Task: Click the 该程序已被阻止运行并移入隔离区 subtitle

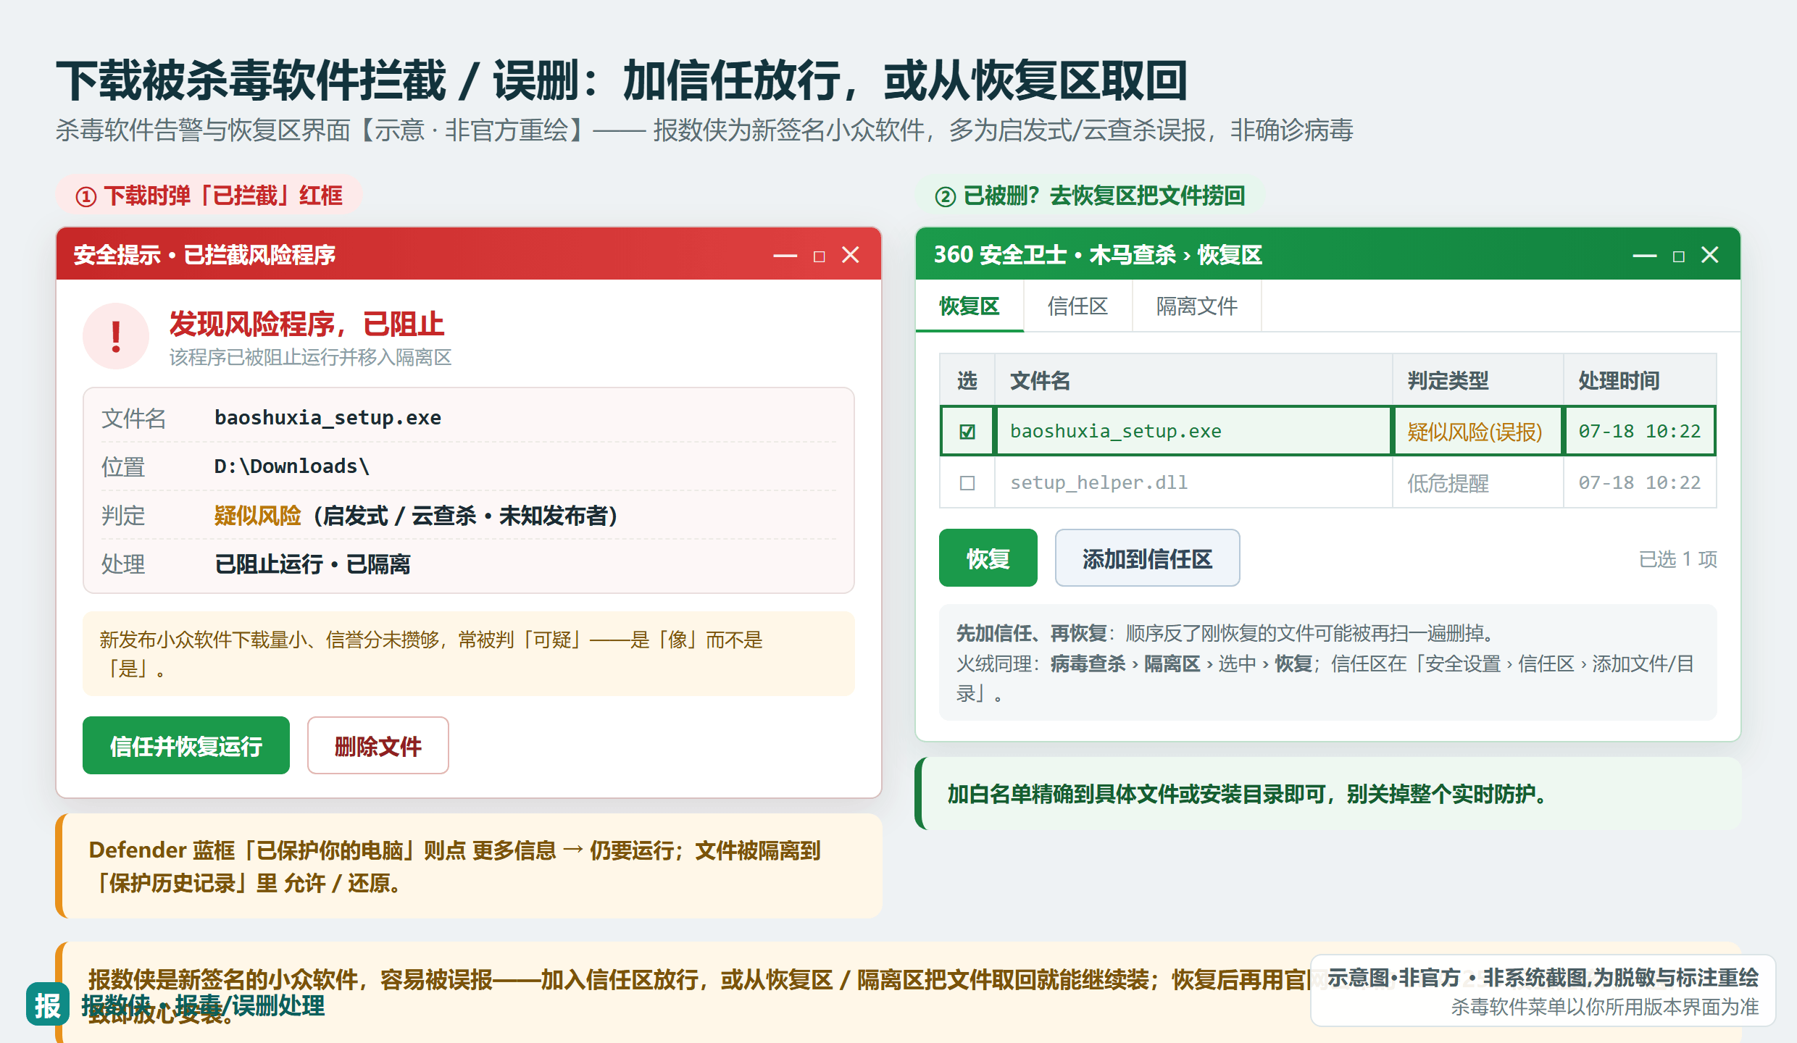Action: pos(310,357)
